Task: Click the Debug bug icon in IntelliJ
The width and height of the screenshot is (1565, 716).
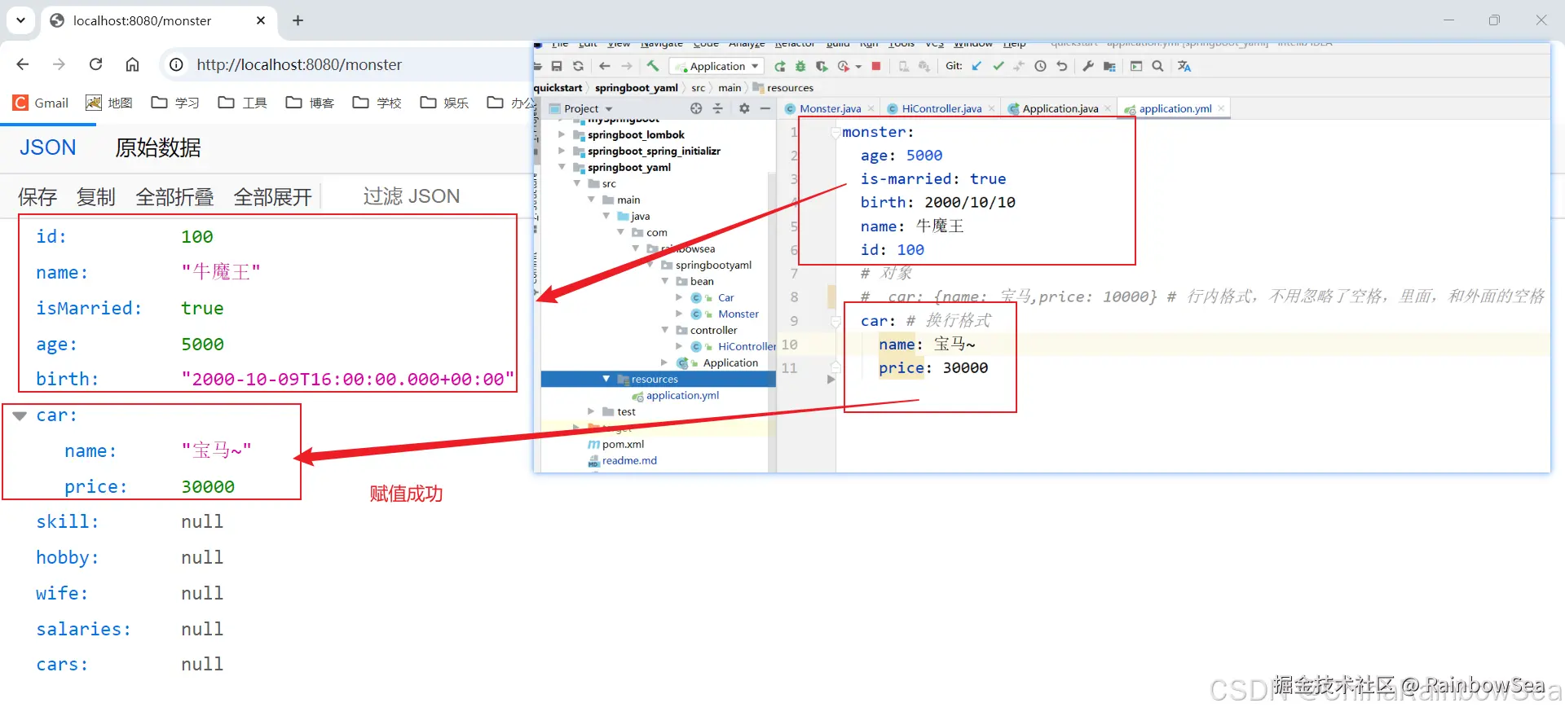Action: pos(800,66)
